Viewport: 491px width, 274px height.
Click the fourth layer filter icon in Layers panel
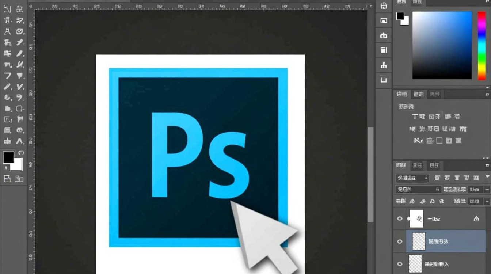point(466,178)
